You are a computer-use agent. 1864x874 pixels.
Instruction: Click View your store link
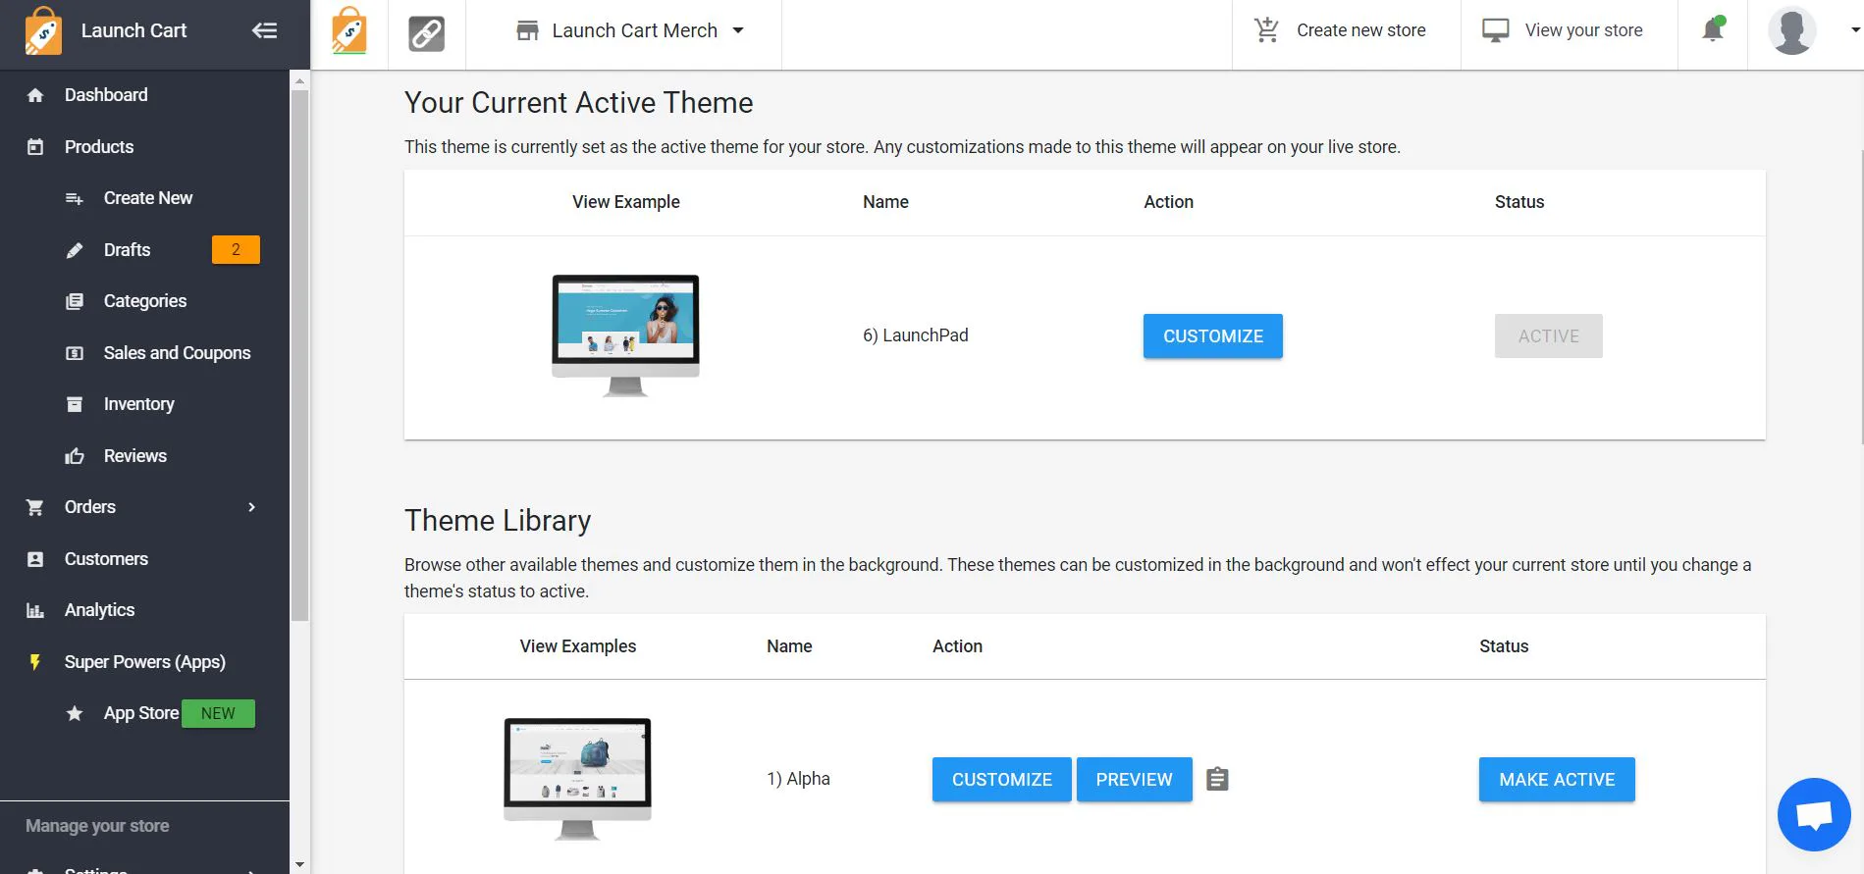[1584, 30]
